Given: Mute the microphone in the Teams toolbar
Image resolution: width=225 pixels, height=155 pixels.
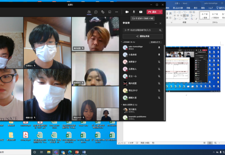Looking at the screenshot, I should [134, 12].
